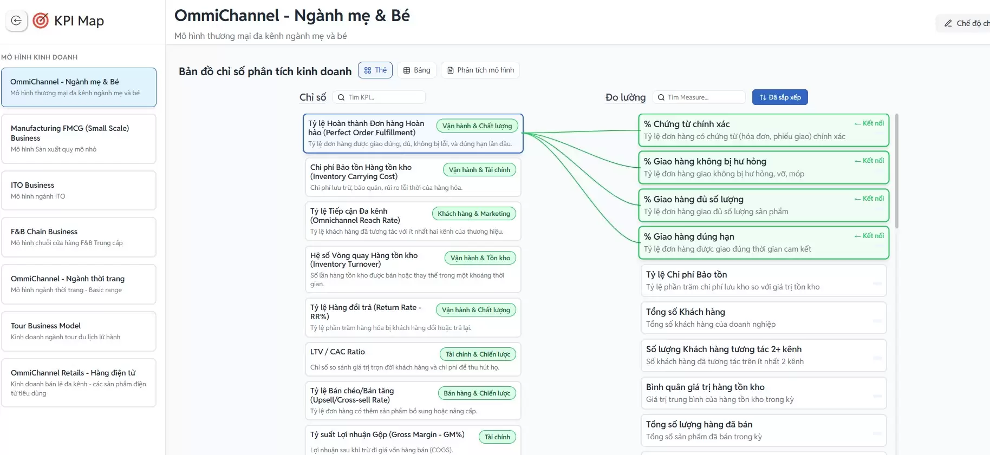Click the KPI Map target logo
This screenshot has width=990, height=455.
[x=41, y=21]
